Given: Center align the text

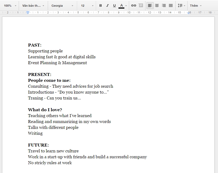Looking at the screenshot, I should click(x=157, y=6).
